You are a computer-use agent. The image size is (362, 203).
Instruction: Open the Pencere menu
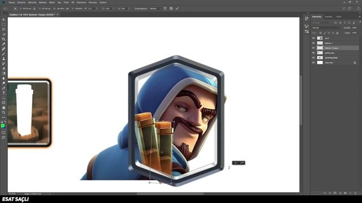(93, 2)
